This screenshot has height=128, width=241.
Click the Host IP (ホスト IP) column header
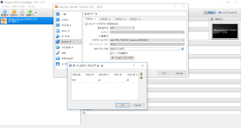point(90,75)
